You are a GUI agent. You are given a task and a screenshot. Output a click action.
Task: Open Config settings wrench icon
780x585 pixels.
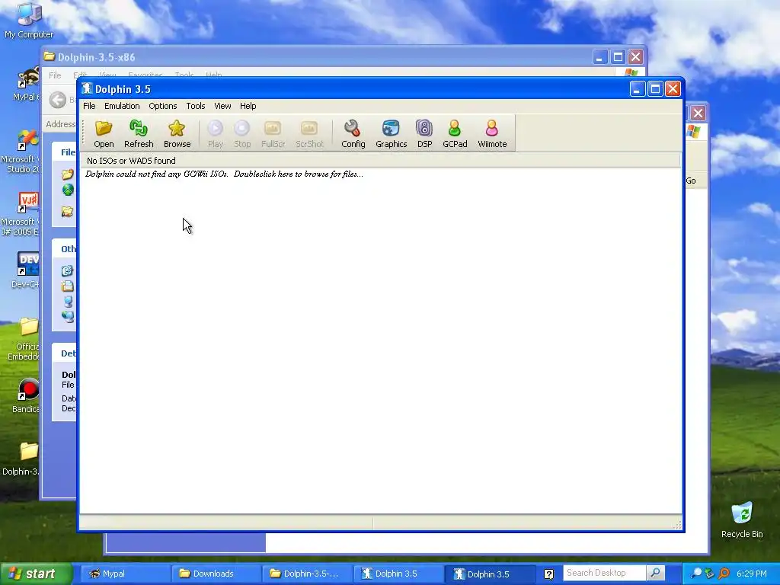tap(353, 133)
